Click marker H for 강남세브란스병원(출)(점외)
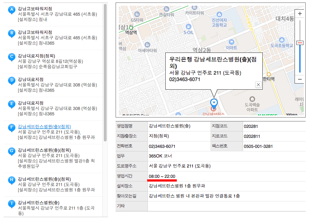This screenshot has width=311, height=220. (11, 180)
